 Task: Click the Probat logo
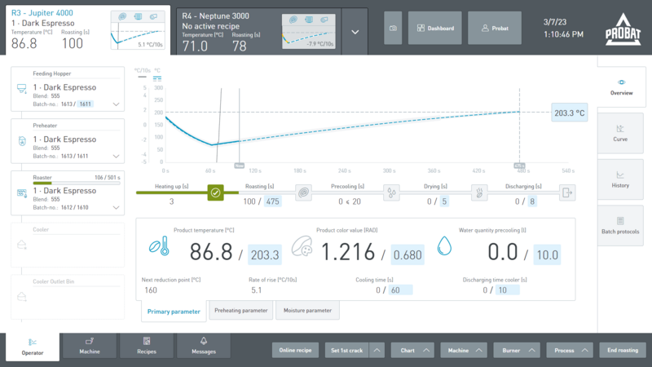(x=623, y=30)
